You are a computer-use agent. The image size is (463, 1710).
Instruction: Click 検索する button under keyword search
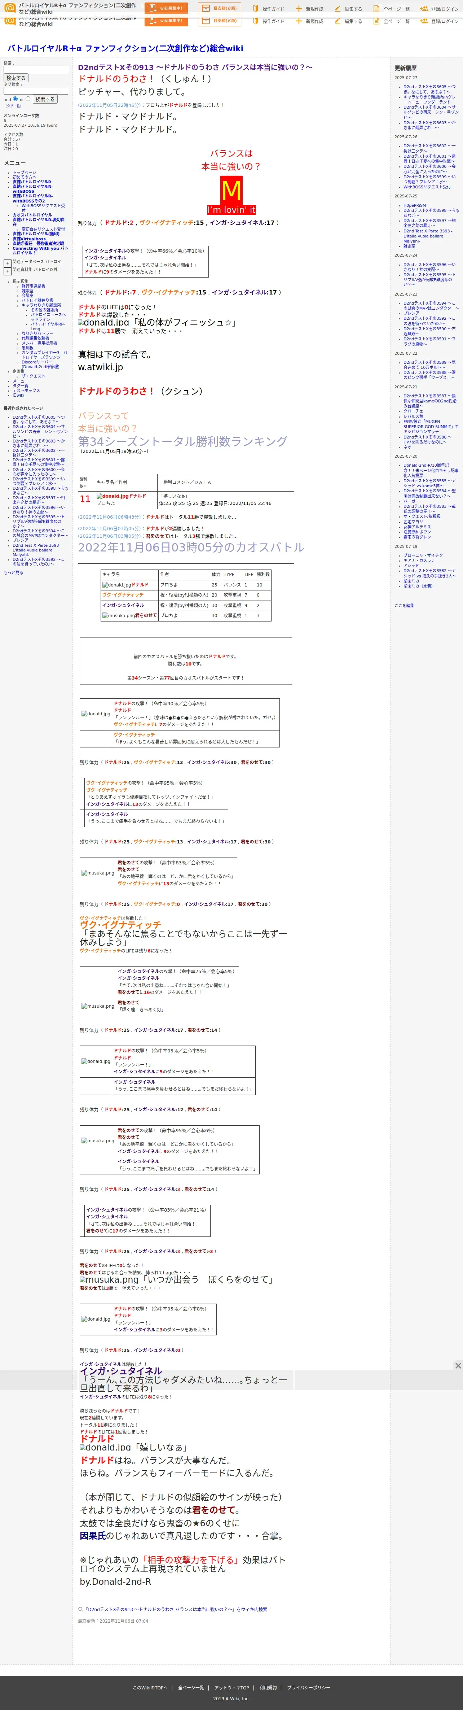(16, 78)
